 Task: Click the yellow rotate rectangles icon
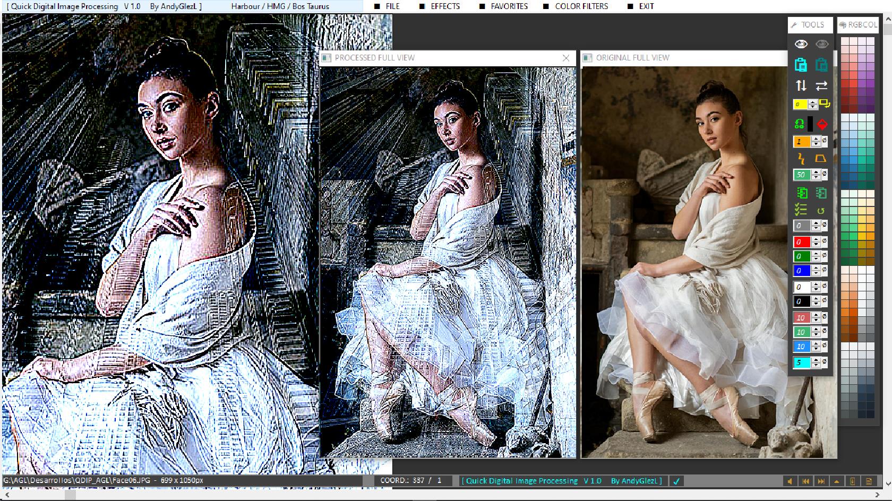pos(825,103)
